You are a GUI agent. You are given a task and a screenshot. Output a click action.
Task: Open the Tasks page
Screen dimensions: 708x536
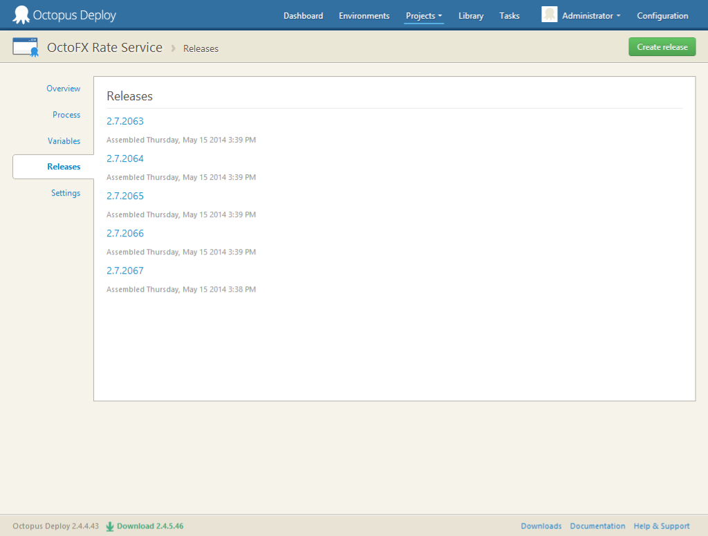pos(509,16)
